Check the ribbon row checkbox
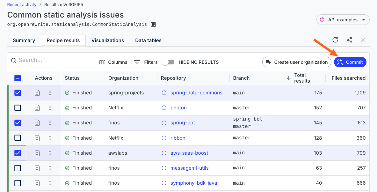 pos(18,138)
